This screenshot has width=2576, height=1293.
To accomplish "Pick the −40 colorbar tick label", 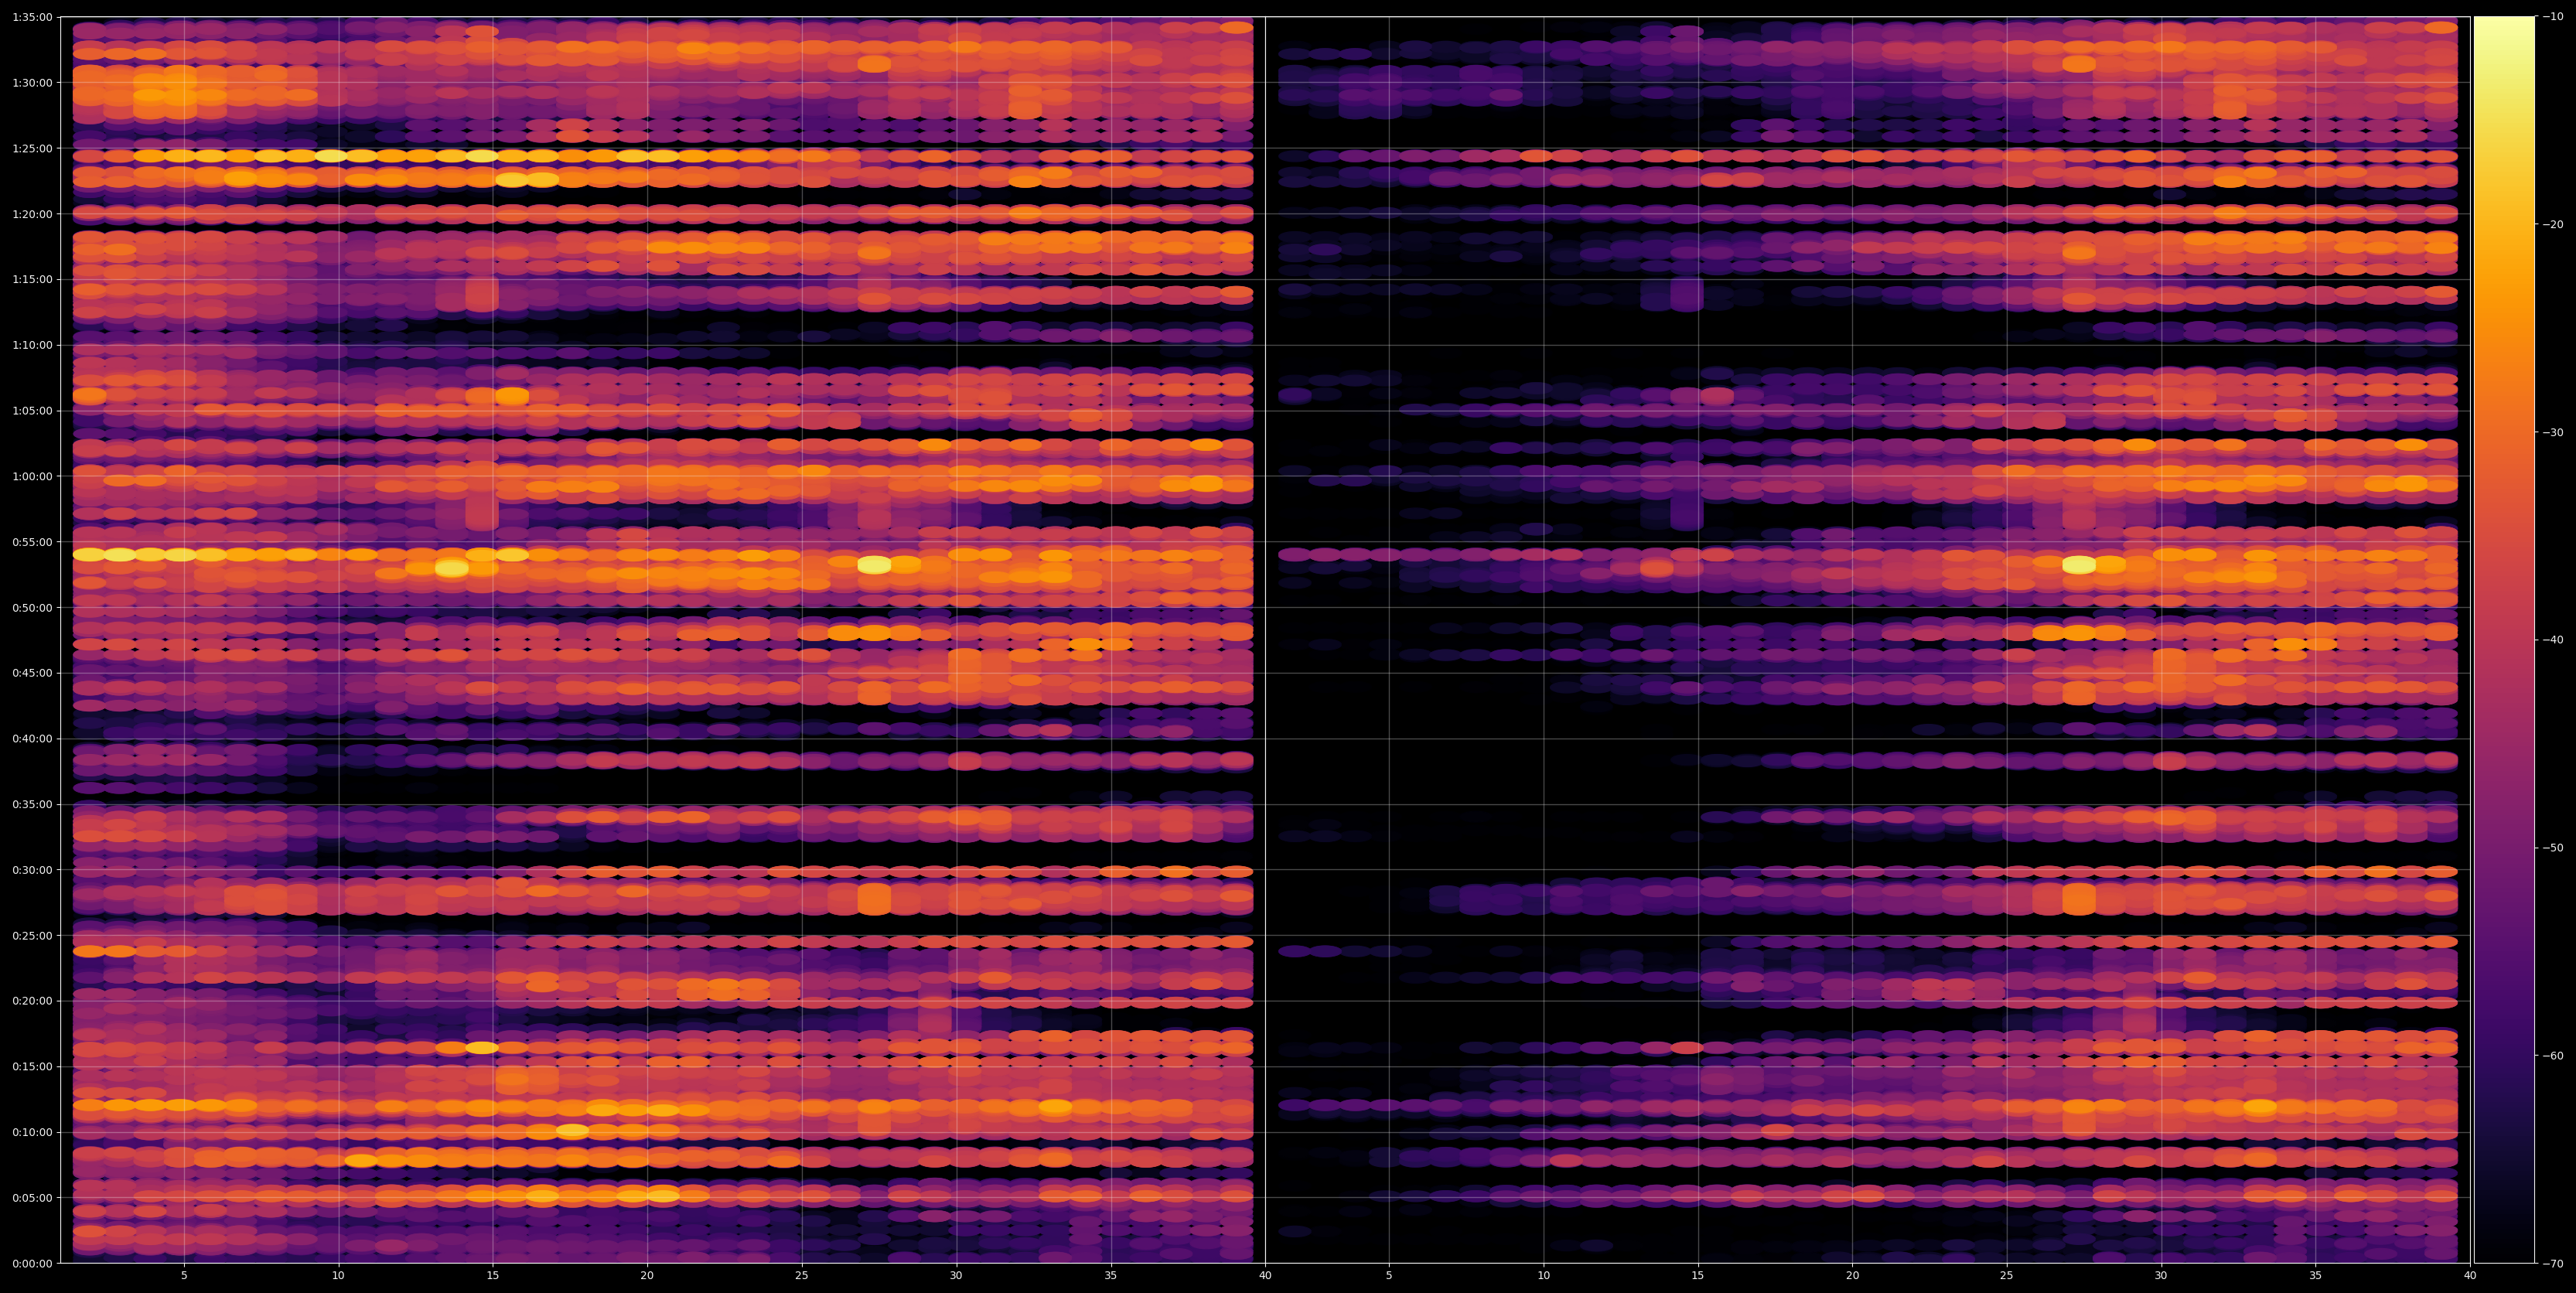I will tap(2552, 640).
